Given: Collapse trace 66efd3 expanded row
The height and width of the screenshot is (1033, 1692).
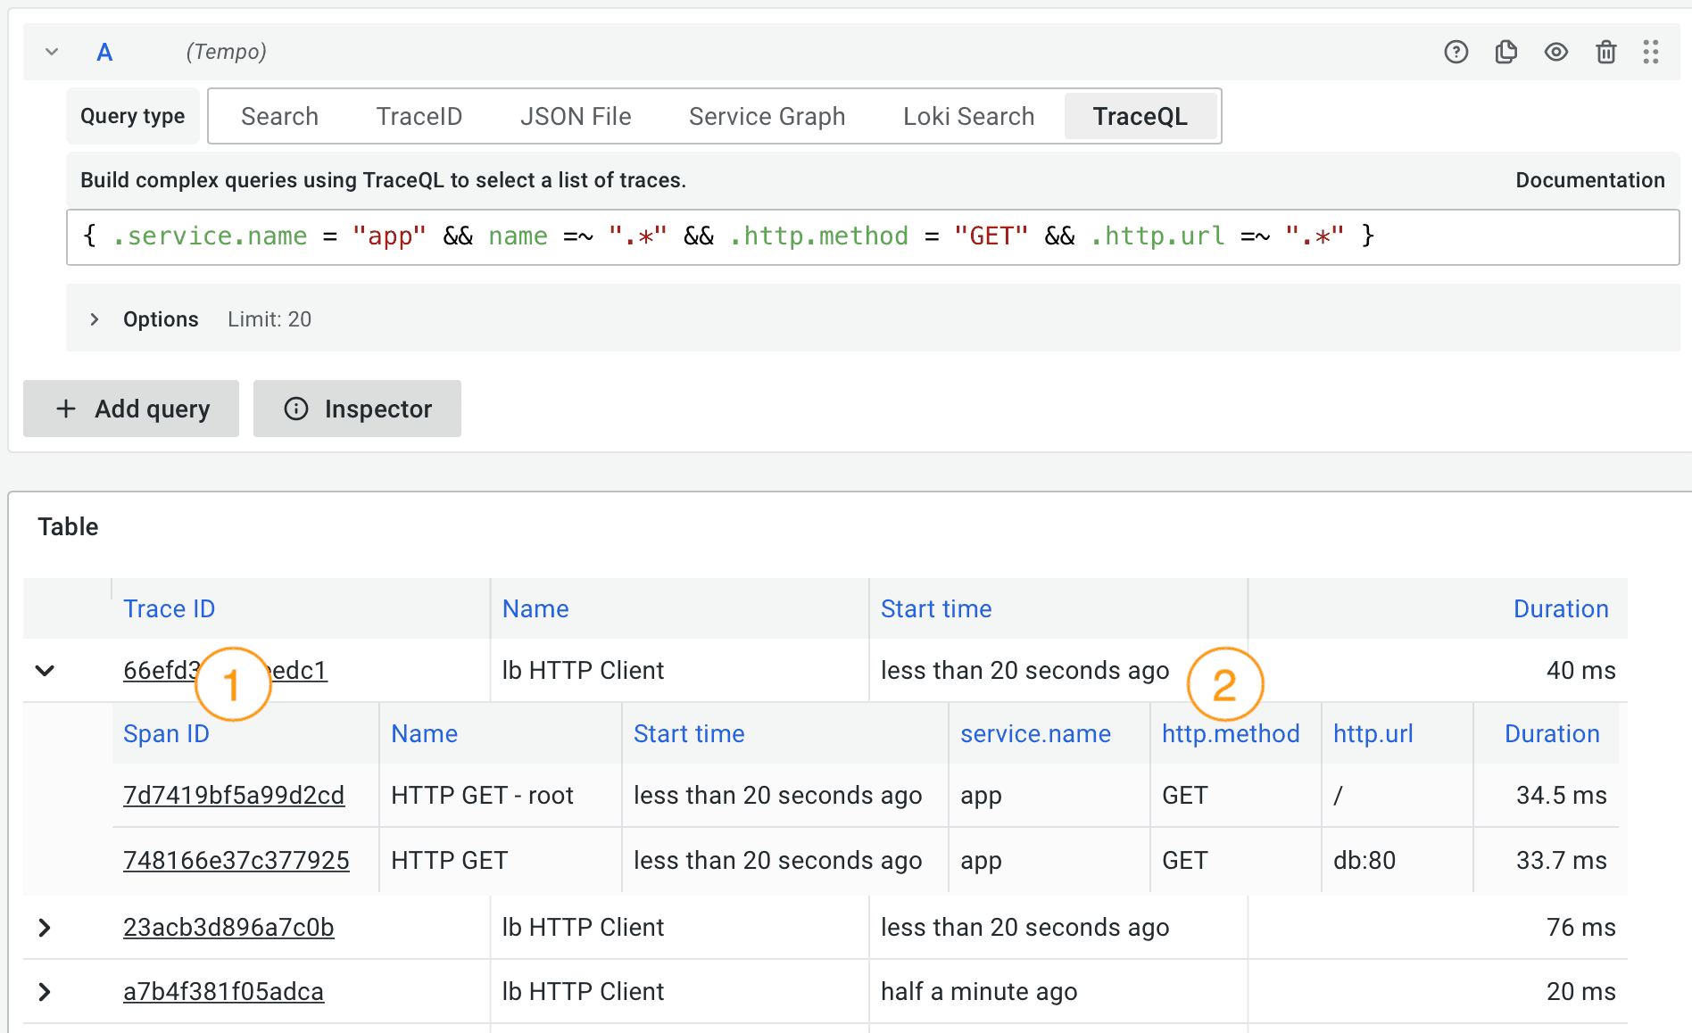Looking at the screenshot, I should (x=45, y=670).
